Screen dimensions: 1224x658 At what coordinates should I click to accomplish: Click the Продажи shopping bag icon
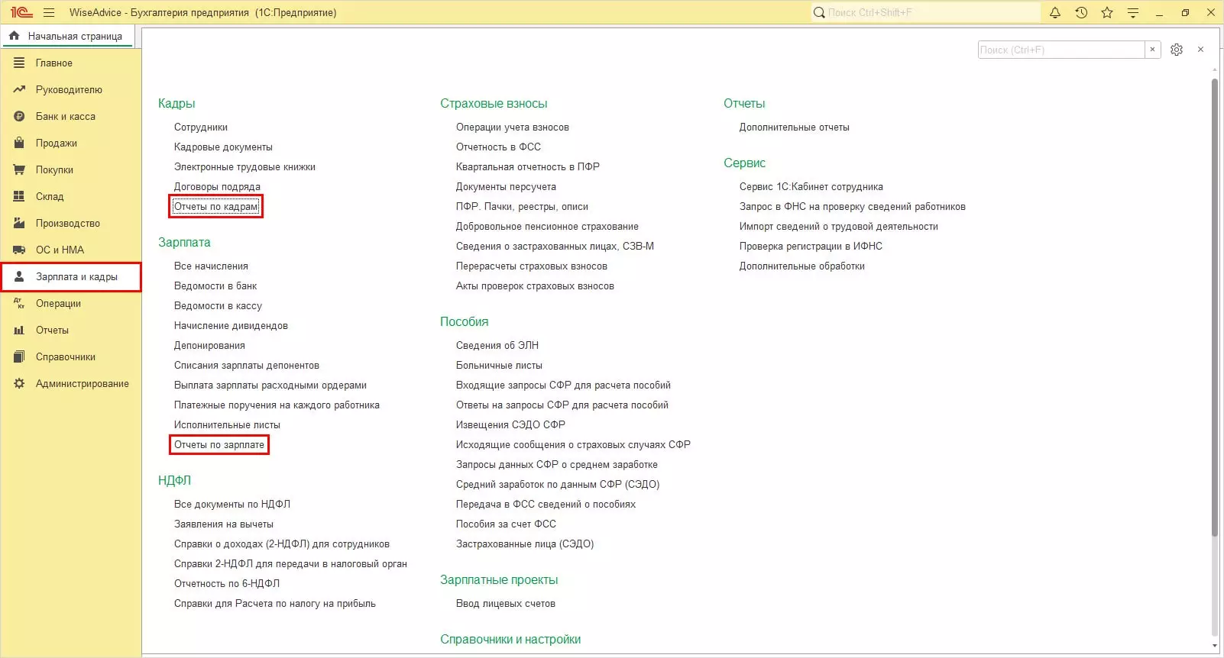click(x=19, y=143)
